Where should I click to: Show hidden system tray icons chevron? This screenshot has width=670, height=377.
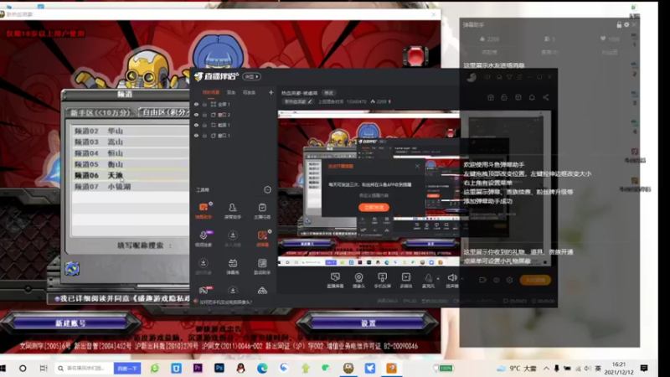[x=547, y=368]
